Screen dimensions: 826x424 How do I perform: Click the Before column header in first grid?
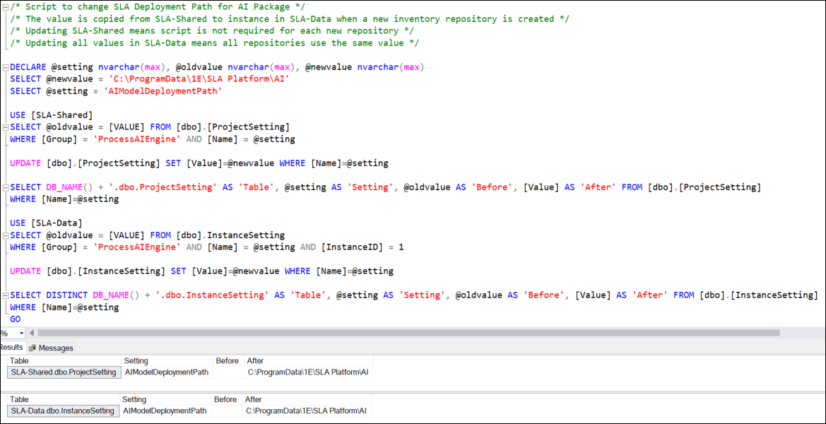(x=228, y=361)
